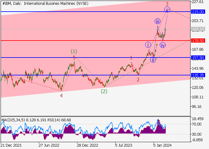
Task: Click the gray 193.19 current price label
Action: click(198, 29)
